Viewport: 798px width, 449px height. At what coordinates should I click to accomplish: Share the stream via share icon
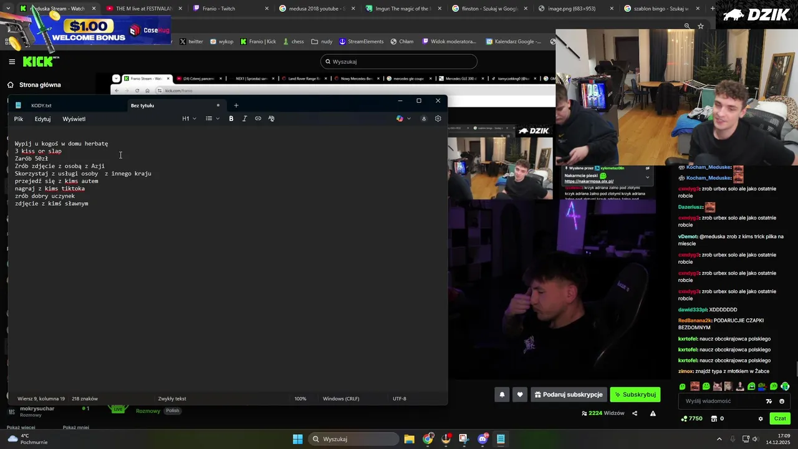click(635, 413)
